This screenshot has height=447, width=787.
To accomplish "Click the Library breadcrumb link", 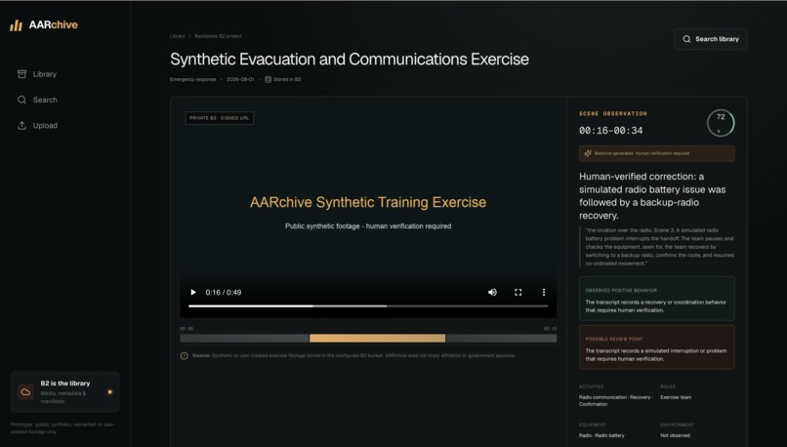I will coord(177,36).
